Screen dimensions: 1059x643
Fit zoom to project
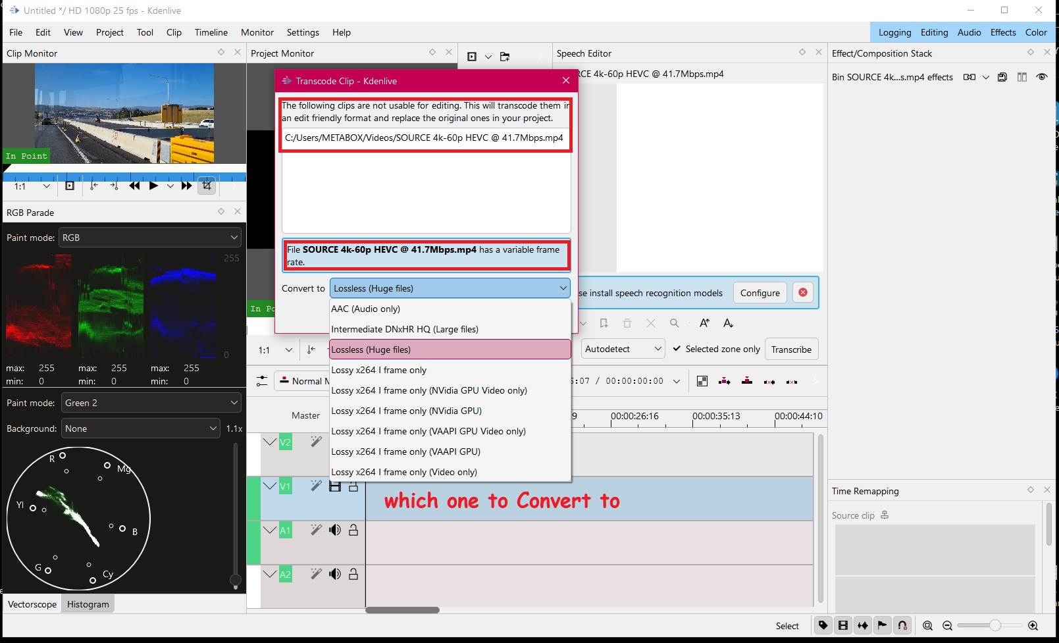(927, 626)
